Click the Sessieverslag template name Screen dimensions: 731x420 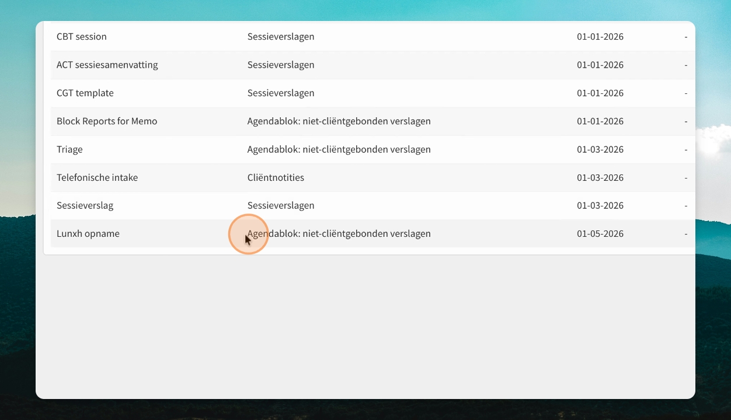click(x=85, y=205)
